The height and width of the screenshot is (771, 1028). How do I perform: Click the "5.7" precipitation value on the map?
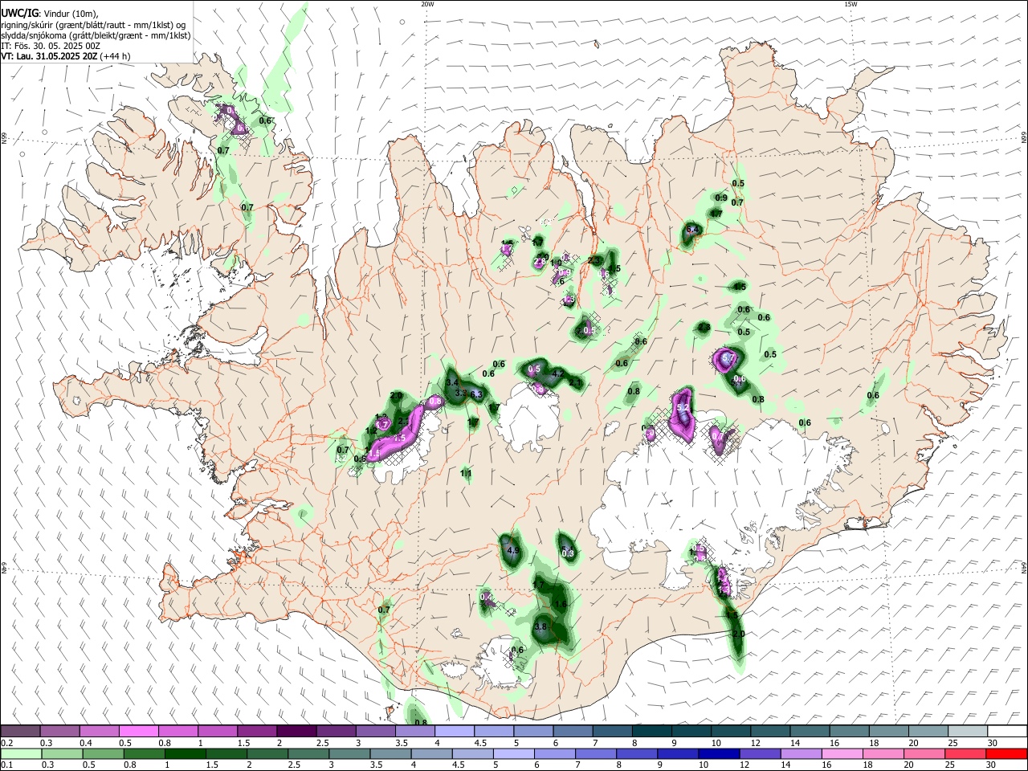(729, 357)
